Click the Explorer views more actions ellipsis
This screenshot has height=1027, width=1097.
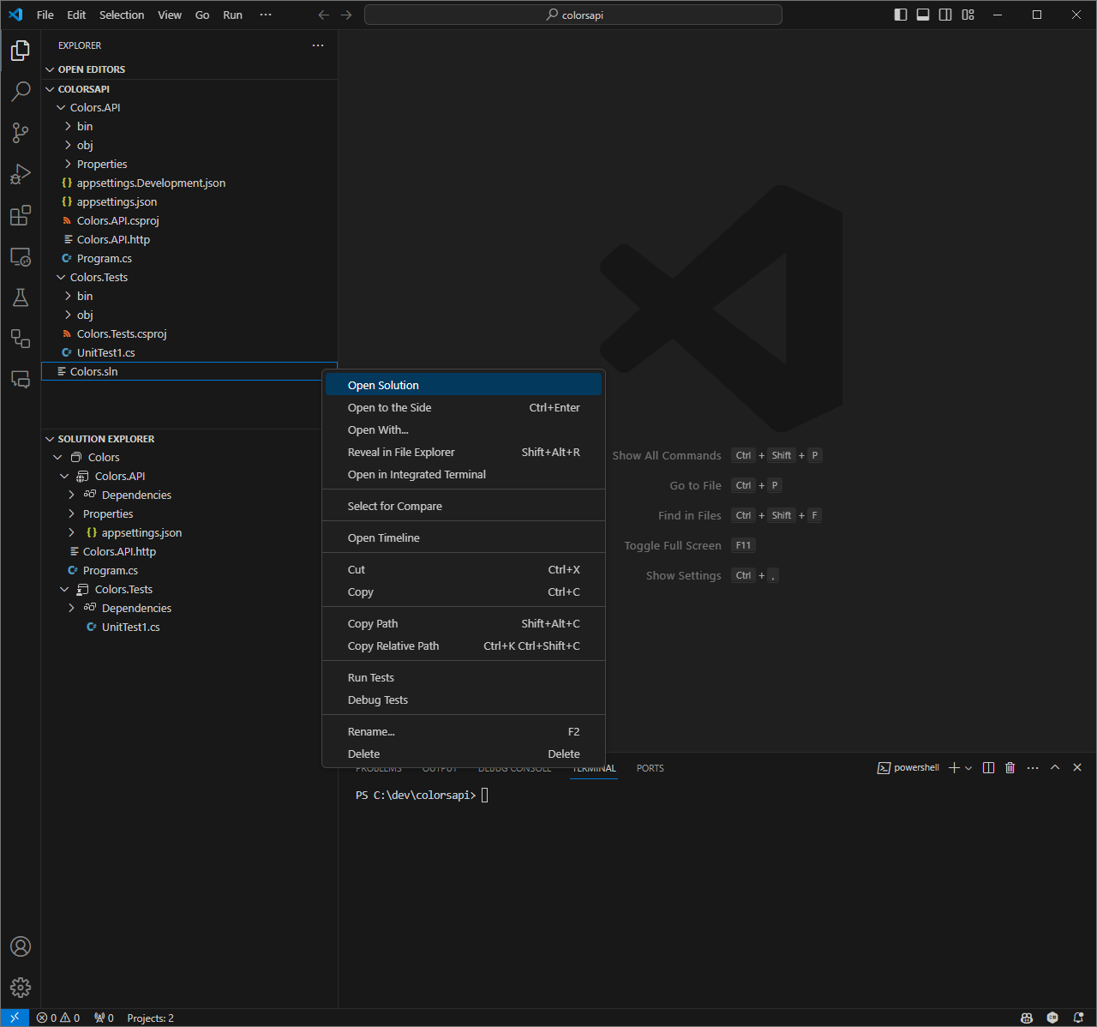[x=318, y=45]
